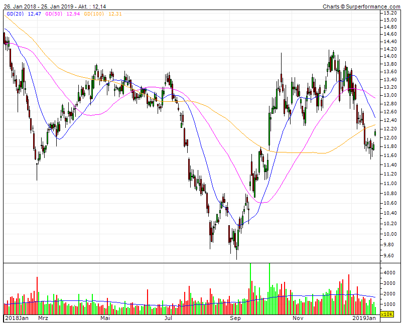
Task: Click the x10K volume unit label
Action: (386, 313)
